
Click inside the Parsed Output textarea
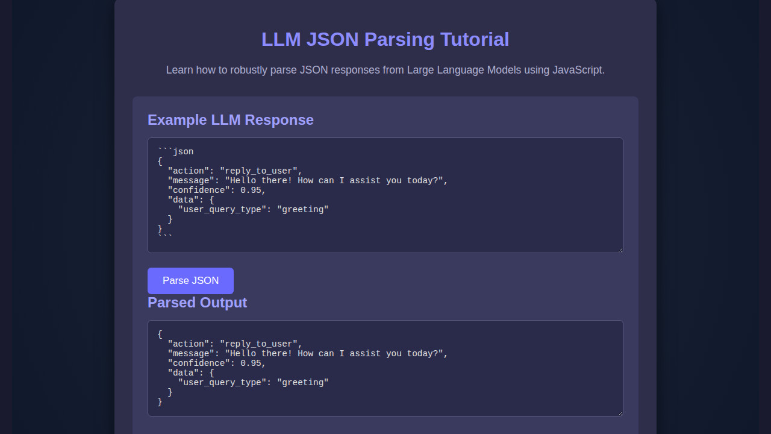[385, 368]
